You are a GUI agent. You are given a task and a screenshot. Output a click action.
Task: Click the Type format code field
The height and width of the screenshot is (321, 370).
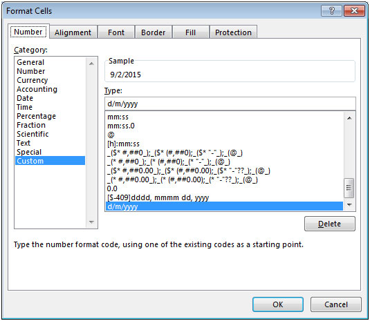click(x=230, y=104)
